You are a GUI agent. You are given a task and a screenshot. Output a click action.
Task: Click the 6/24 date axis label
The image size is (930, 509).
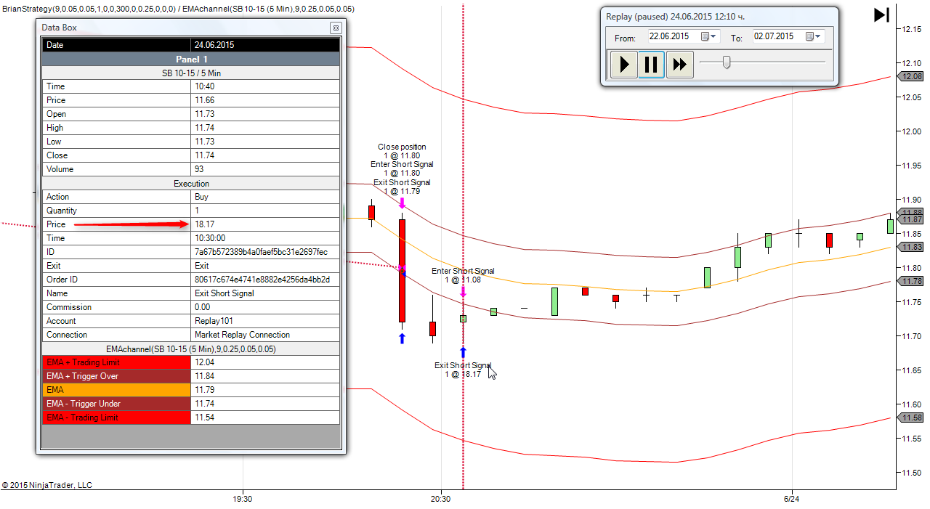click(791, 500)
